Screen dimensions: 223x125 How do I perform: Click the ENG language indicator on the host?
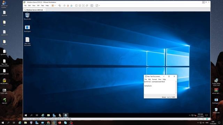[x=207, y=123]
